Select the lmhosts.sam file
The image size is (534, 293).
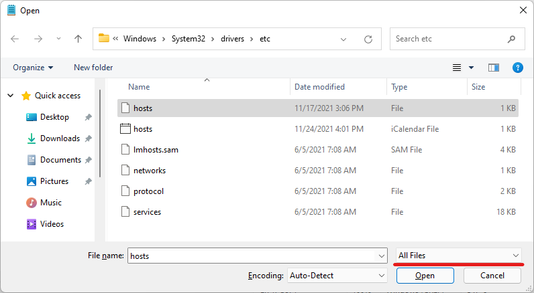(156, 150)
